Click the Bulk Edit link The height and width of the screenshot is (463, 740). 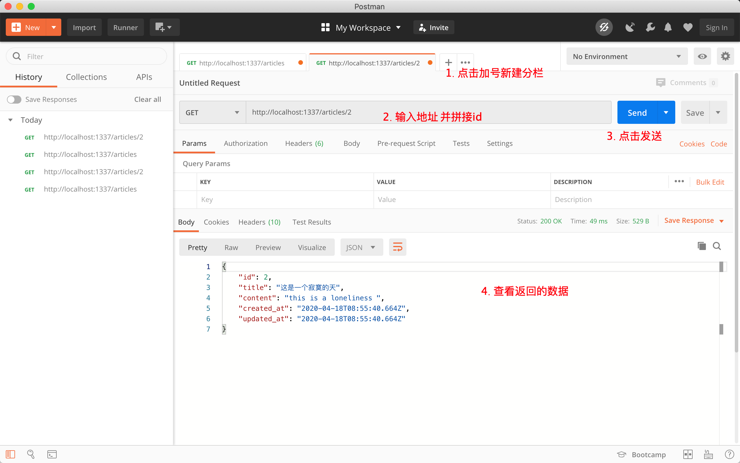tap(710, 182)
